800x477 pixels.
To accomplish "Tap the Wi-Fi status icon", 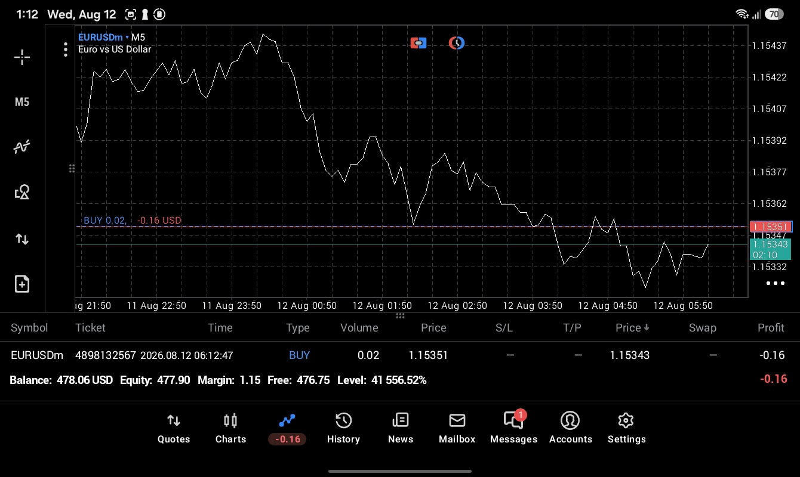I will point(742,14).
